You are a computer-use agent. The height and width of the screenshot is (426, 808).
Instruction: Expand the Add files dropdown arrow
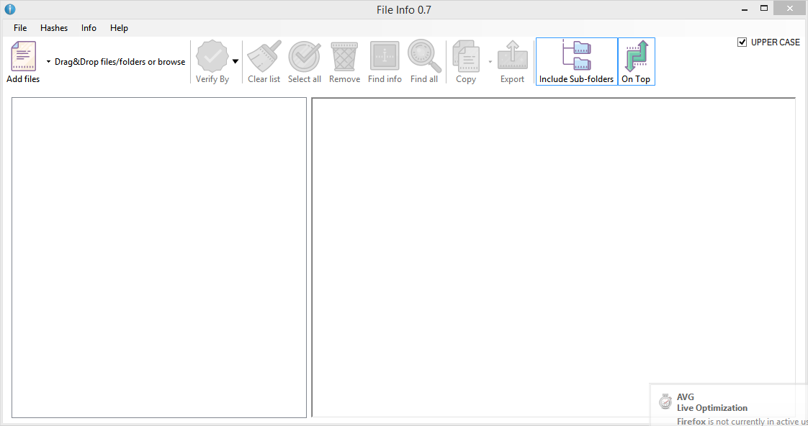tap(48, 61)
